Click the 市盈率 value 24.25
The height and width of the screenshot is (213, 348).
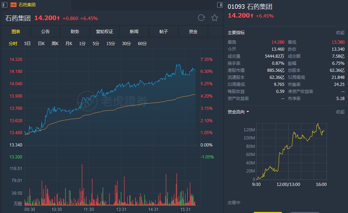click(339, 84)
